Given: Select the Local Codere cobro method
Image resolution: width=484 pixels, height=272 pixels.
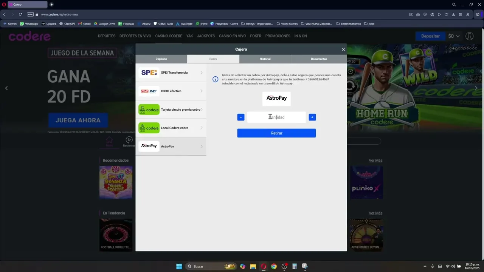Looking at the screenshot, I should [171, 128].
